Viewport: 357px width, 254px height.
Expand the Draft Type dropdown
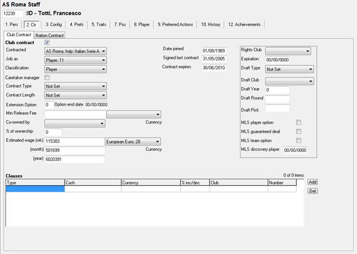point(289,69)
